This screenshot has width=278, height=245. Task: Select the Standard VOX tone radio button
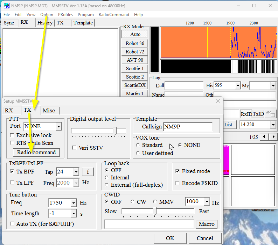[138, 145]
